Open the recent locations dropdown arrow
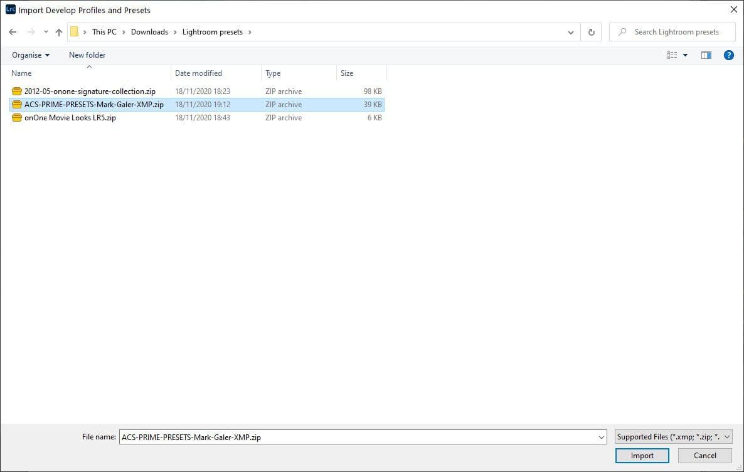Screen dimensions: 744x472 pos(46,32)
